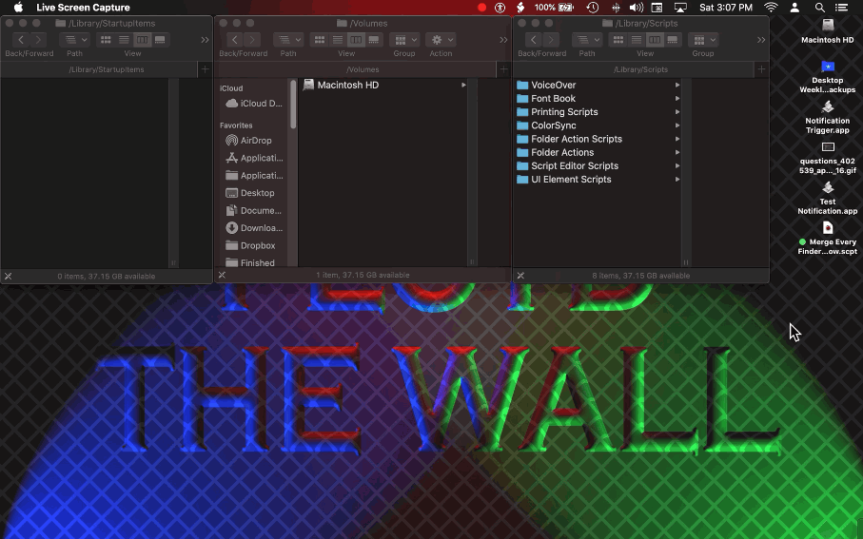Switch /Library/Scripts window to list view

[637, 40]
